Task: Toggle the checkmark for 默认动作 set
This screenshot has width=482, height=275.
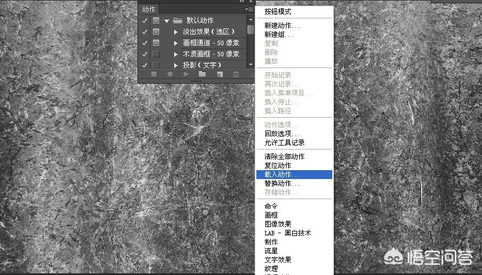Action: [x=145, y=21]
